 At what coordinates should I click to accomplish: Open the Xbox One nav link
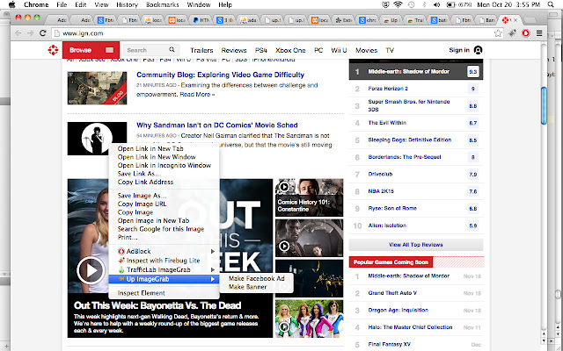coord(290,50)
